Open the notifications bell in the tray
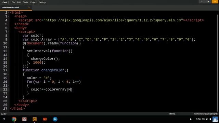 click(191, 119)
